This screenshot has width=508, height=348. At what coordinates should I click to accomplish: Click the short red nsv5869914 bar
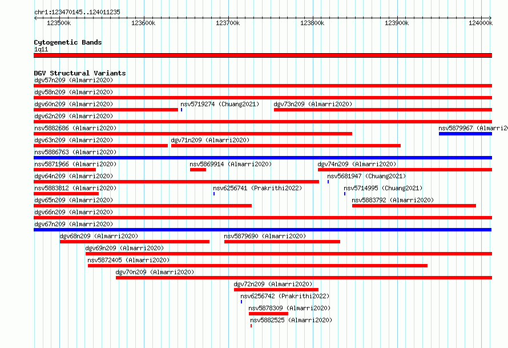point(198,170)
